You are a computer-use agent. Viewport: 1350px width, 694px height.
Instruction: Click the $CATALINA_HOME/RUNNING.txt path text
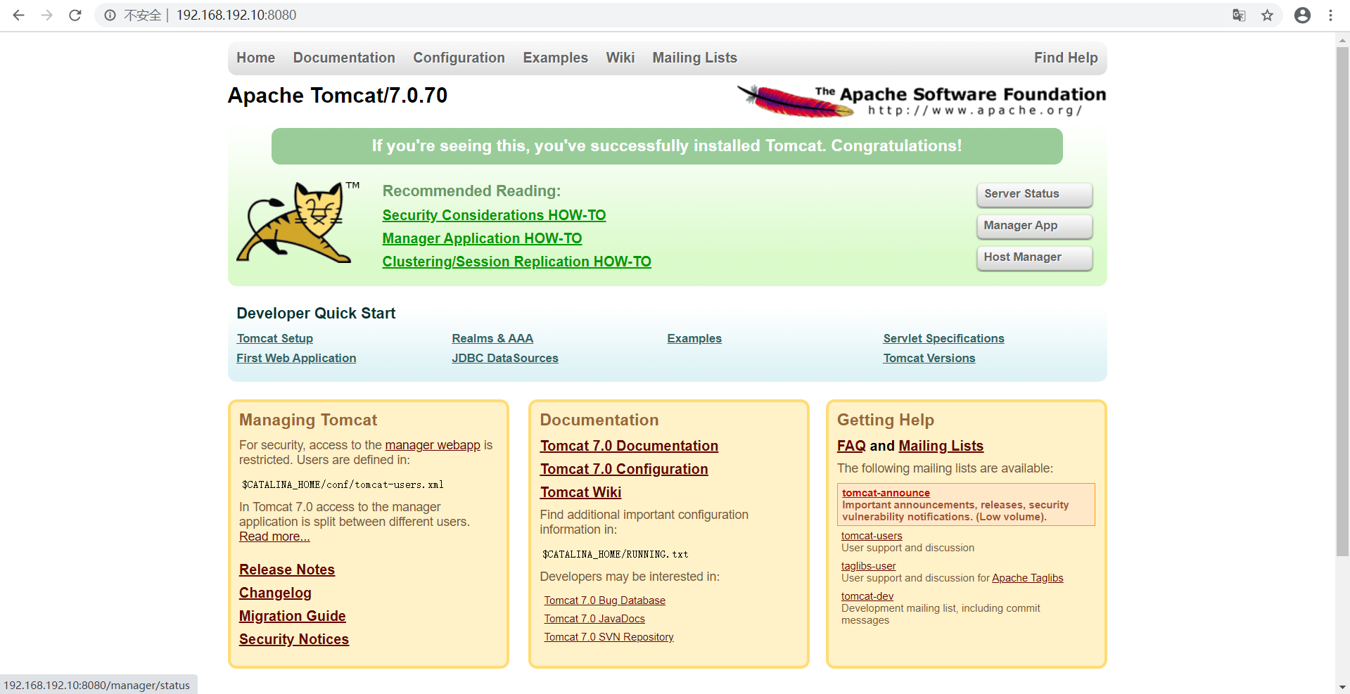(x=616, y=554)
